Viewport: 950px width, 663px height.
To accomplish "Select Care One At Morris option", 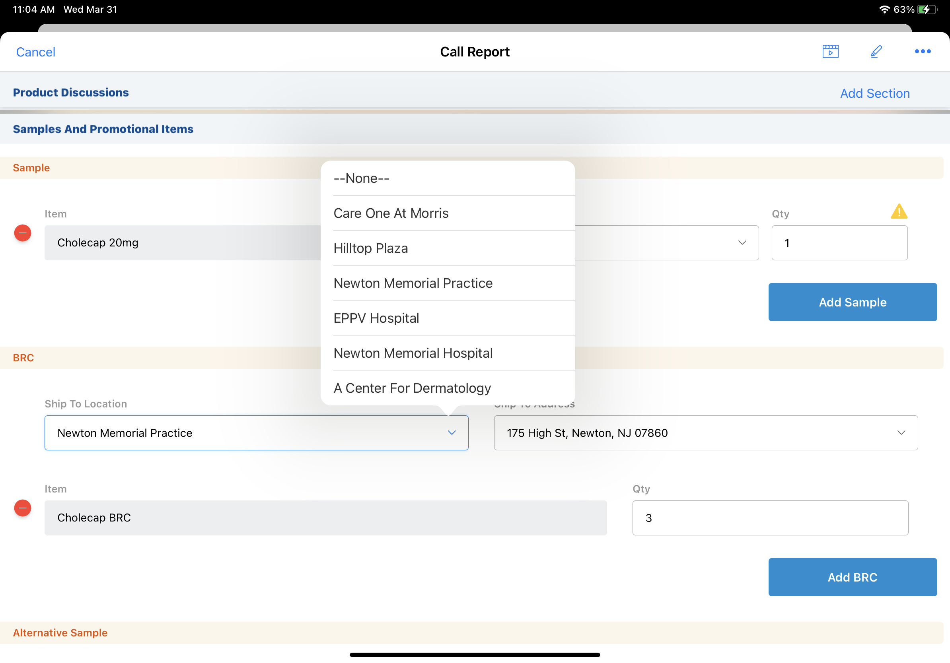I will tap(391, 213).
